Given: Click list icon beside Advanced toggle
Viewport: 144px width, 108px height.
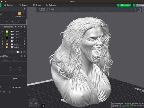Looking at the screenshot, I should coord(22,52).
